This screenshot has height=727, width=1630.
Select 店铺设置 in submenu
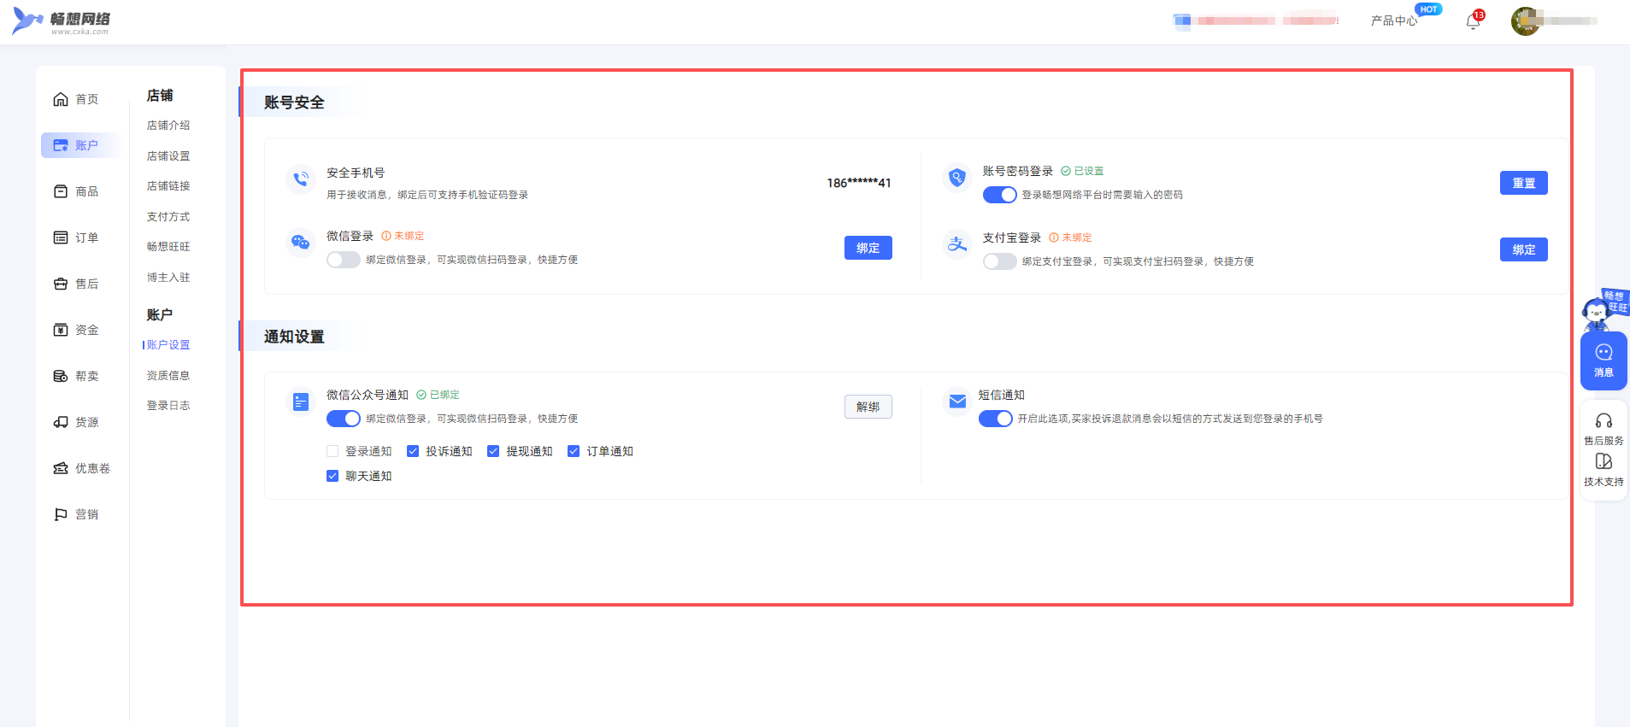point(168,156)
